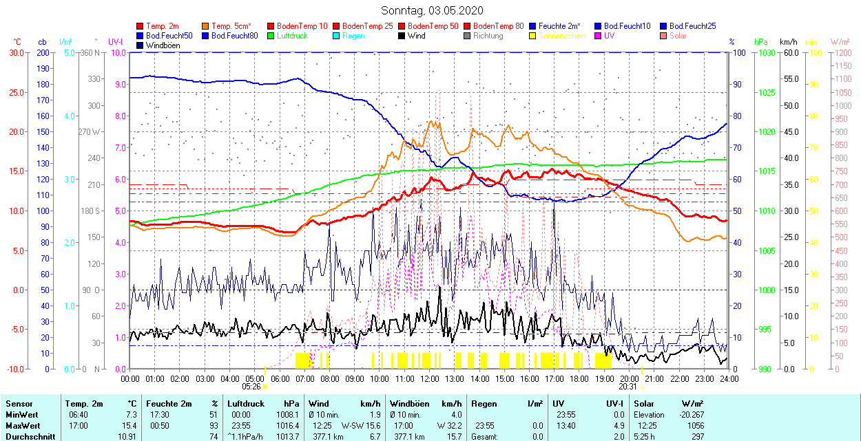Click the yellow Sonnenschein legend swatch

[533, 36]
